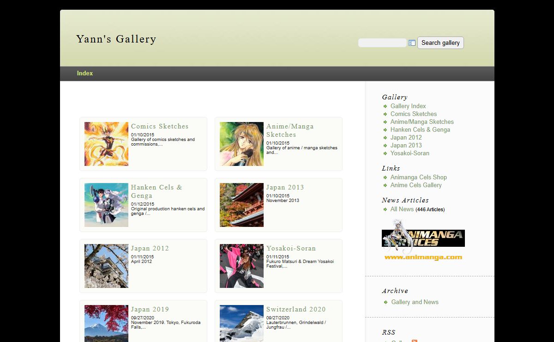Open the Japan 2013 album title
This screenshot has width=554, height=342.
(x=285, y=187)
